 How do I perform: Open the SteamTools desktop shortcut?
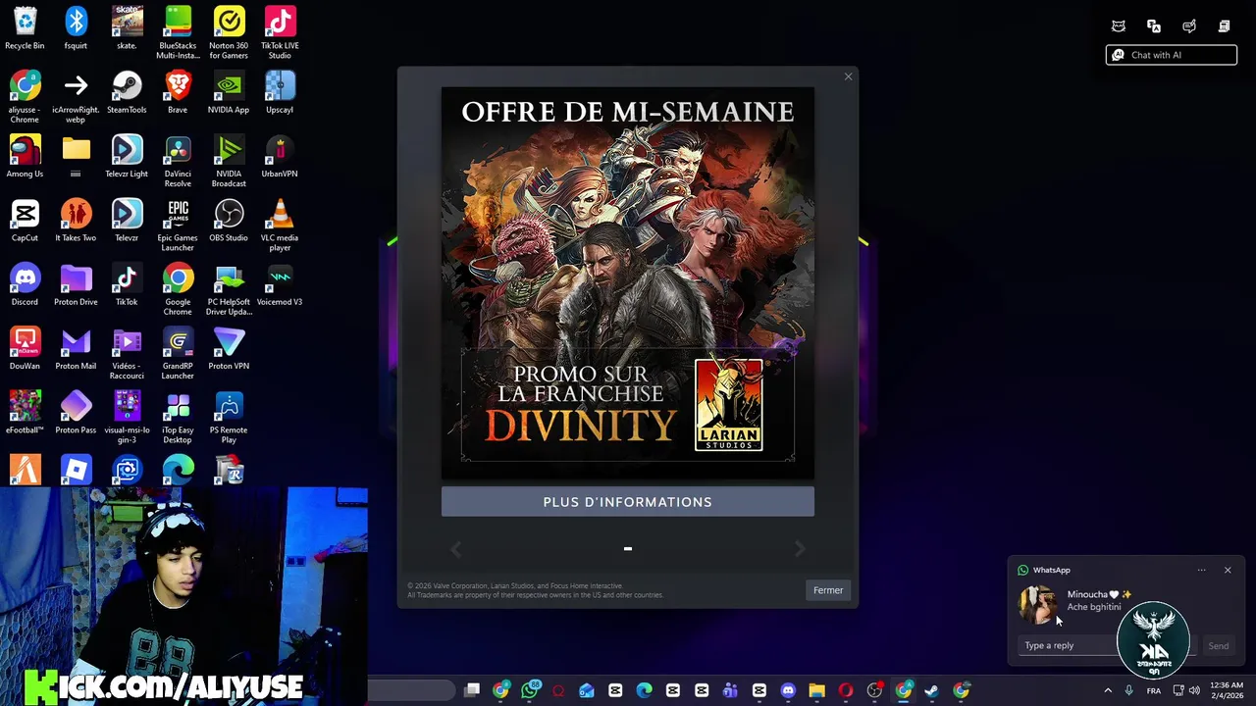(x=127, y=92)
